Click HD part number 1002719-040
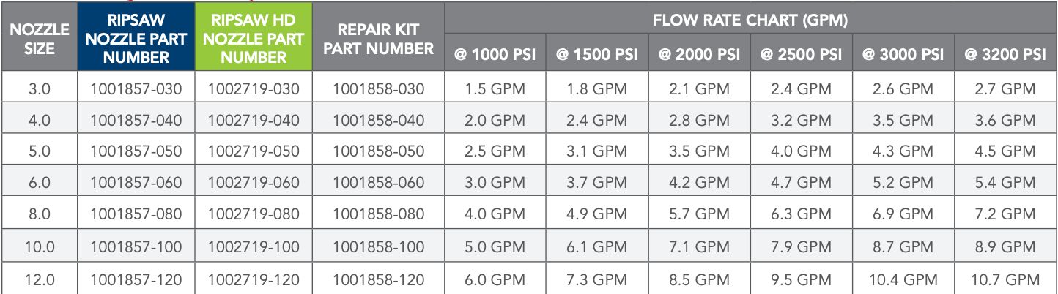This screenshot has width=1058, height=294. click(x=254, y=121)
